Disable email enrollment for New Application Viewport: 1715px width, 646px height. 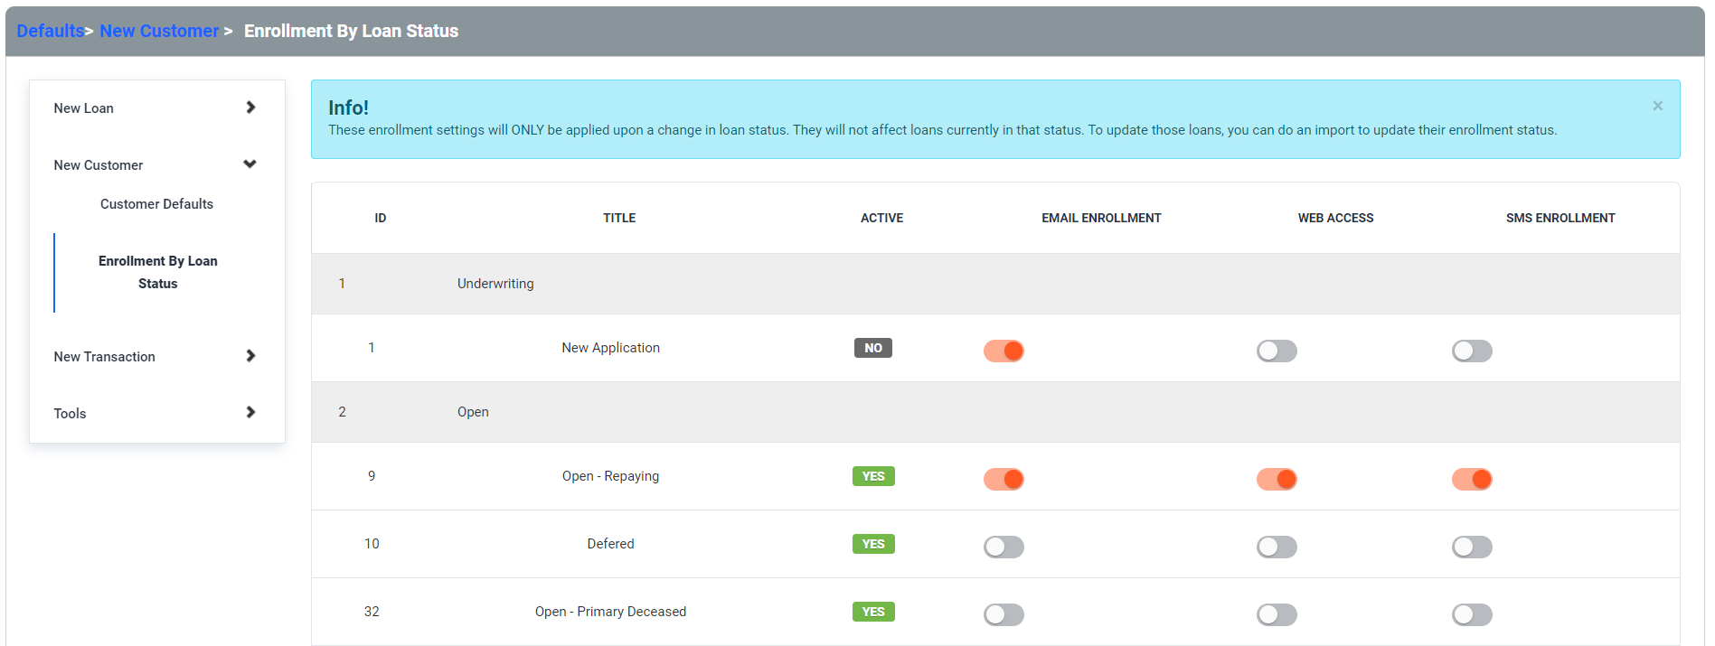[1004, 351]
